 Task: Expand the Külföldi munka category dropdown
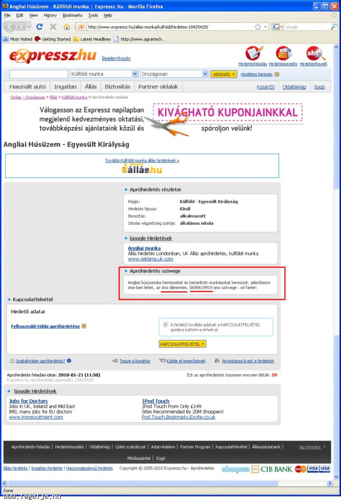click(x=135, y=74)
